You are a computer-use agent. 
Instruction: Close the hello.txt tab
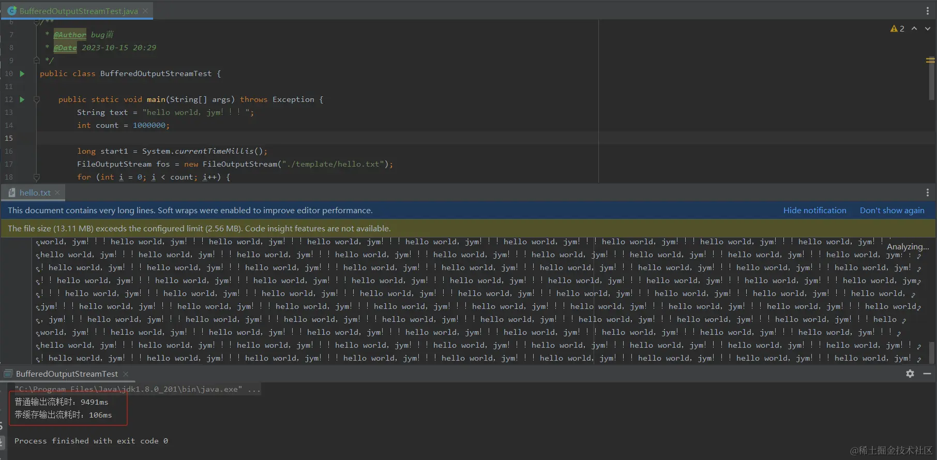57,192
